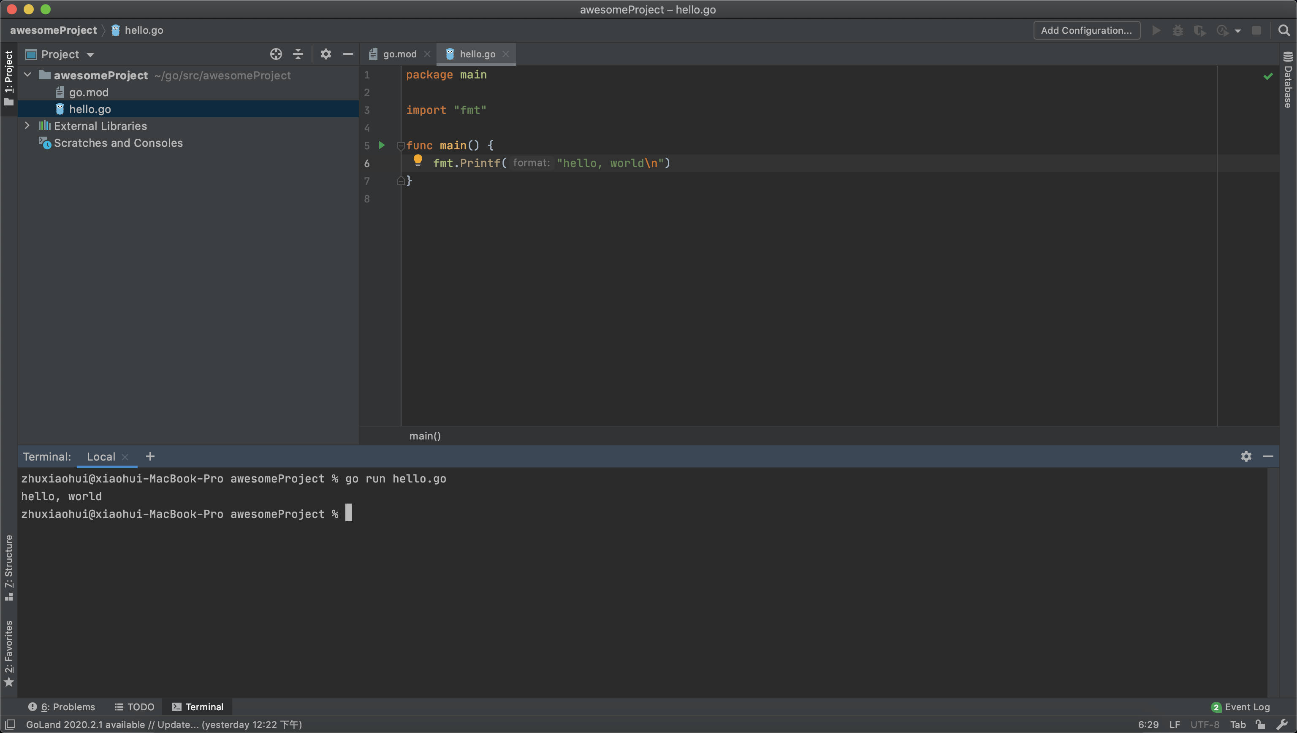Collapse all nodes in the Project tree
1297x733 pixels.
point(298,54)
